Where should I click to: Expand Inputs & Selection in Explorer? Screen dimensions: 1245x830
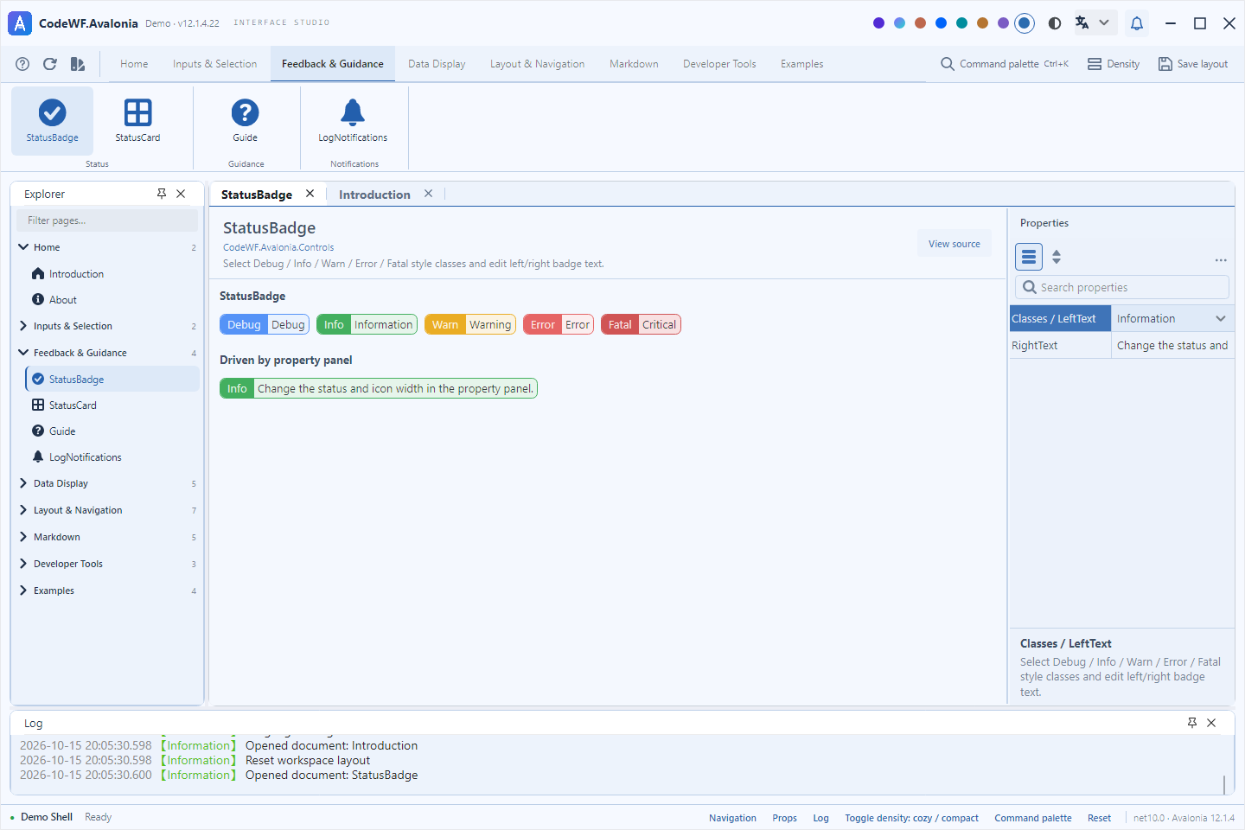(x=23, y=326)
